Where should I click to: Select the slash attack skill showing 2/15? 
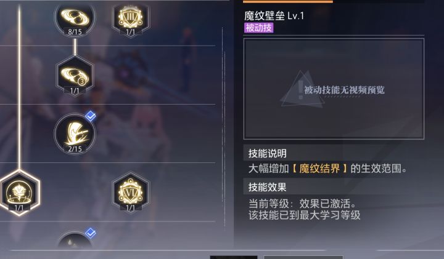point(75,134)
